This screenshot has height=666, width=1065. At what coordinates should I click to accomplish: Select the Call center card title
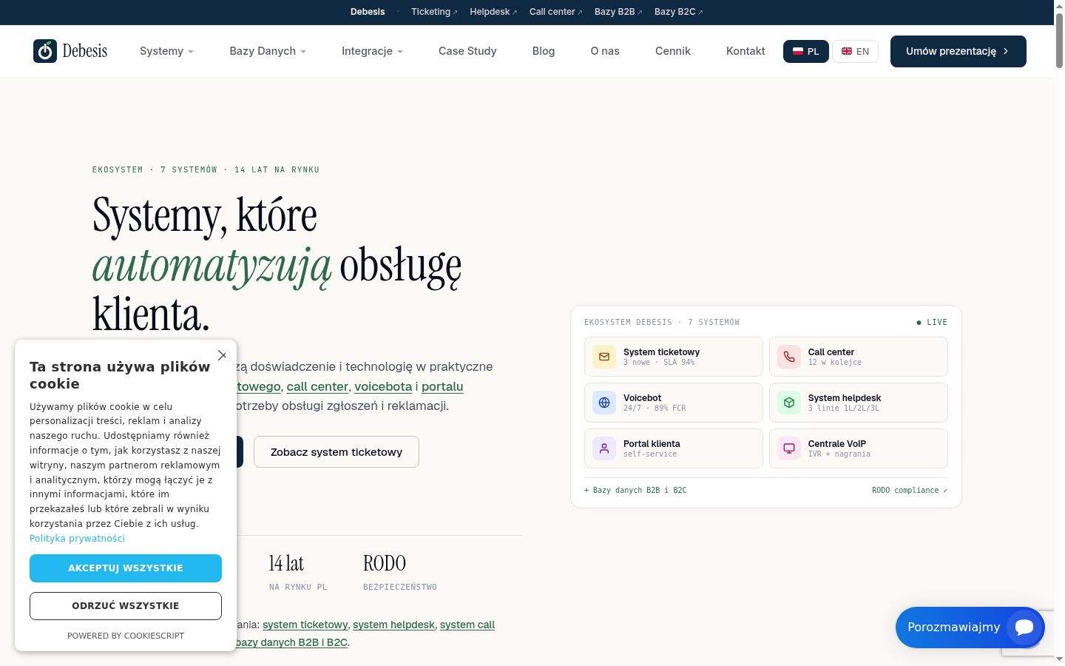[x=831, y=352]
